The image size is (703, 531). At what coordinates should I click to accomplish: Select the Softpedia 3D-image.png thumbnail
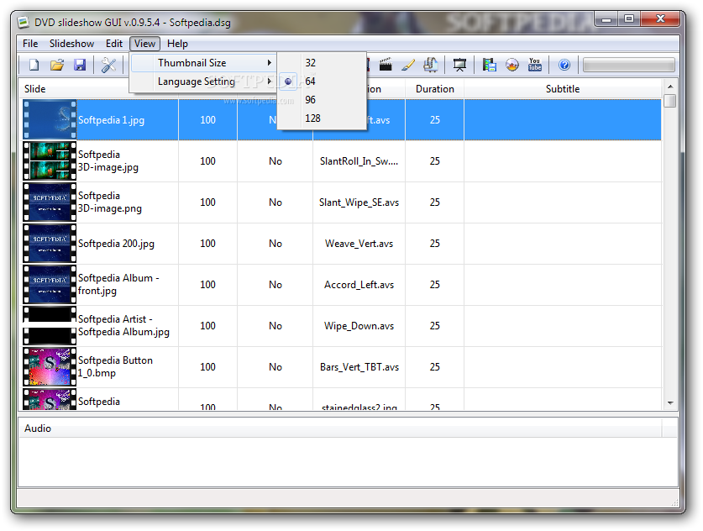(50, 202)
